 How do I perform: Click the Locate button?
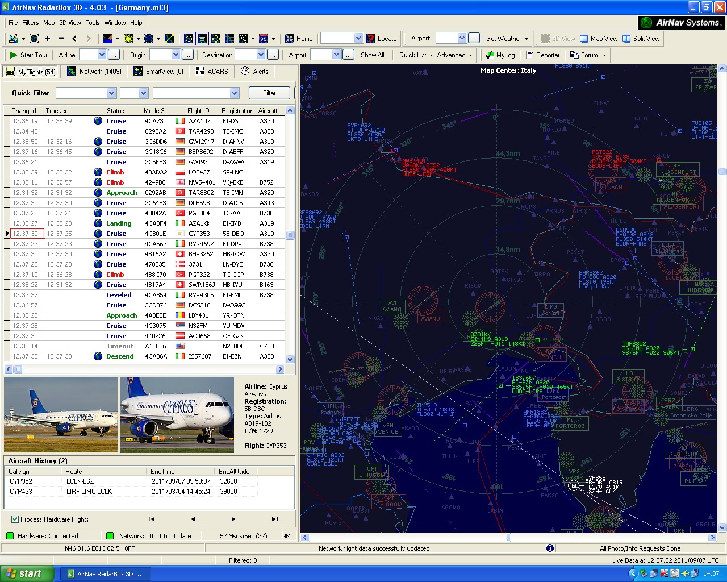(x=382, y=39)
